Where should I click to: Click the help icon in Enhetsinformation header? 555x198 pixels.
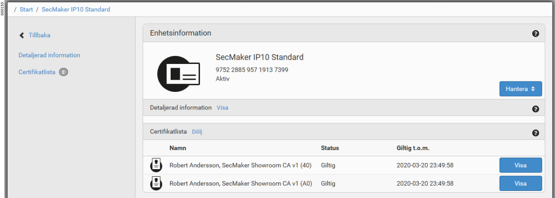[x=536, y=34]
